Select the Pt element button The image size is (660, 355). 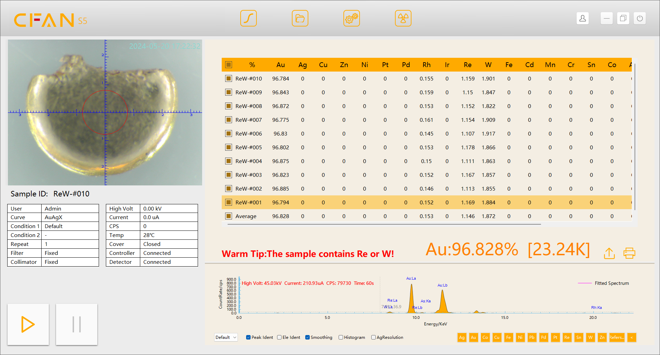555,337
